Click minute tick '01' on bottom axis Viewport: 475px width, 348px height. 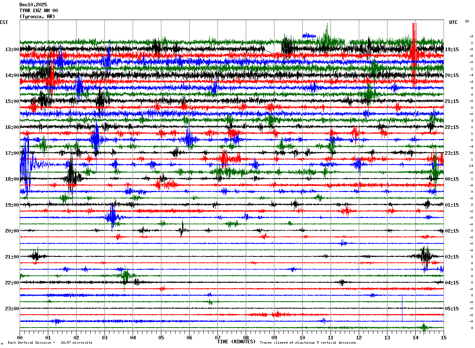click(x=48, y=337)
